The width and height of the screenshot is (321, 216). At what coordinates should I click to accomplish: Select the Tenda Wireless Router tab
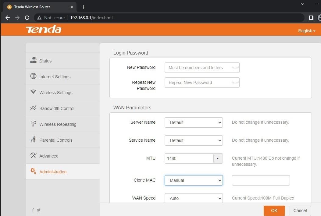[x=40, y=7]
